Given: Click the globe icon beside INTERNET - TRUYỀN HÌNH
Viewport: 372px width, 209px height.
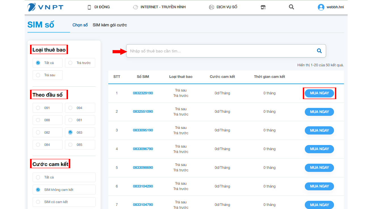Looking at the screenshot, I should pos(135,7).
